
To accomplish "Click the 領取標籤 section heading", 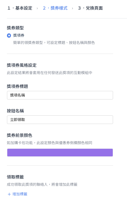I will [15, 177].
